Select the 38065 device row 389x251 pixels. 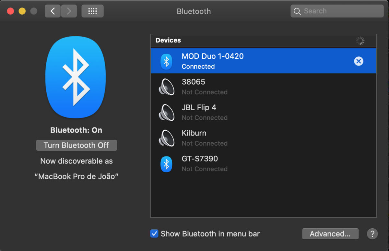(263, 87)
